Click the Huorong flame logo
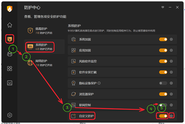185x124 pixels. [10, 9]
